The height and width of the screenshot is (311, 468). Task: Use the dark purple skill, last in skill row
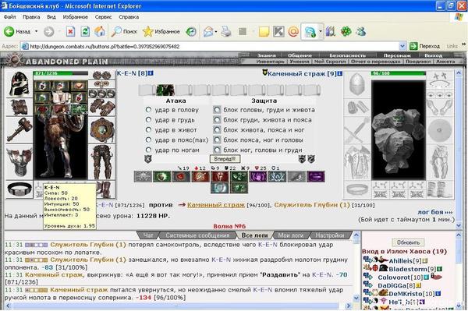(316, 176)
